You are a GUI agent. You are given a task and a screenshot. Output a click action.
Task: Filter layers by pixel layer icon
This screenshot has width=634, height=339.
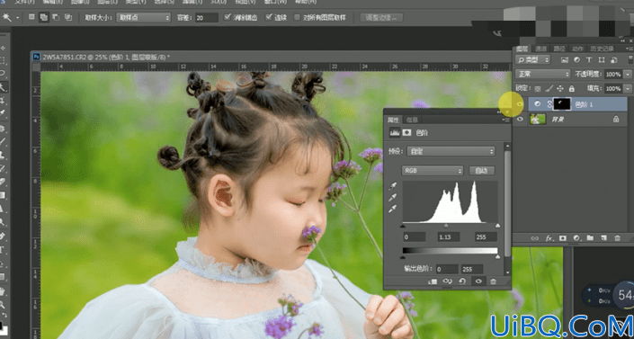coord(565,60)
